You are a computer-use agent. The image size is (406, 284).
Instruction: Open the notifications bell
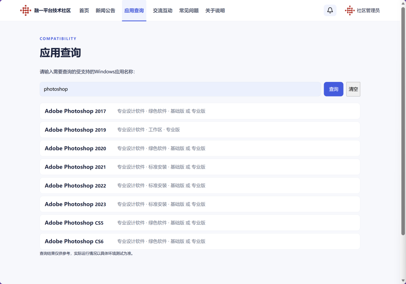coord(330,11)
